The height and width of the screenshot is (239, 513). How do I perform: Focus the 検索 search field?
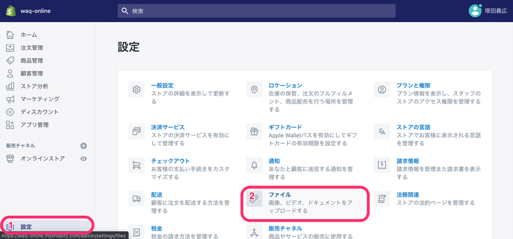coord(256,11)
